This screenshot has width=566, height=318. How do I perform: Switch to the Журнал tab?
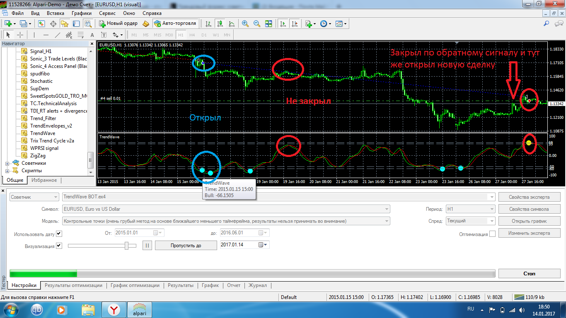[257, 285]
